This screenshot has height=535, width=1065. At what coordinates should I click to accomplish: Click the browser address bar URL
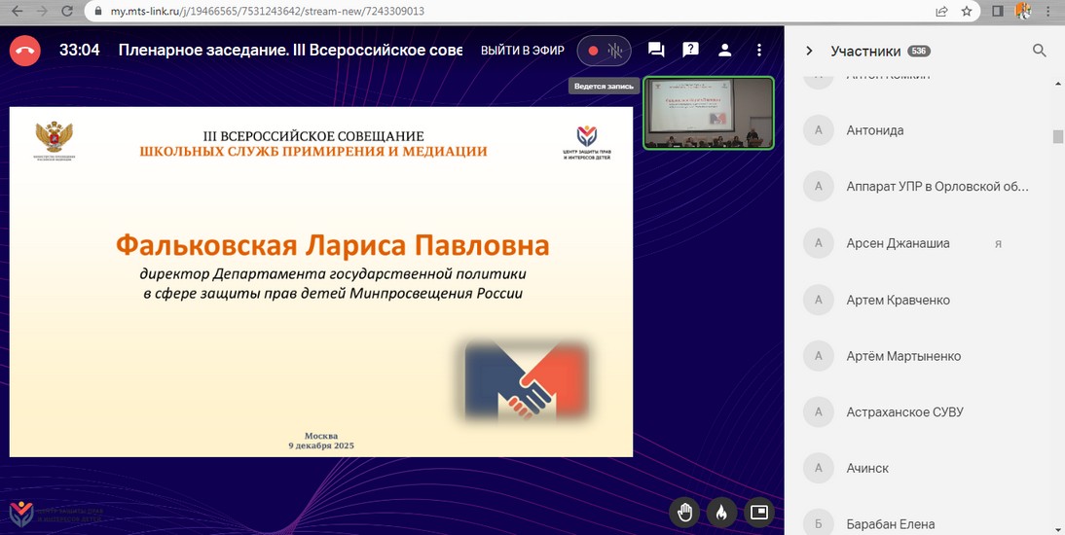[268, 12]
